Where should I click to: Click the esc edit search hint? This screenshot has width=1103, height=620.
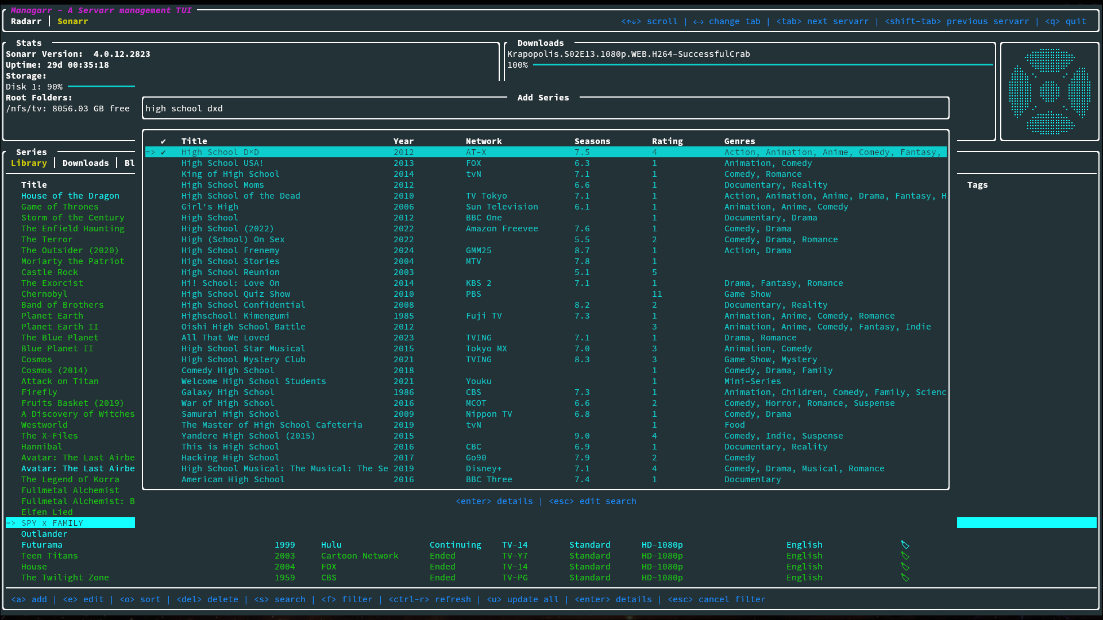tap(592, 501)
